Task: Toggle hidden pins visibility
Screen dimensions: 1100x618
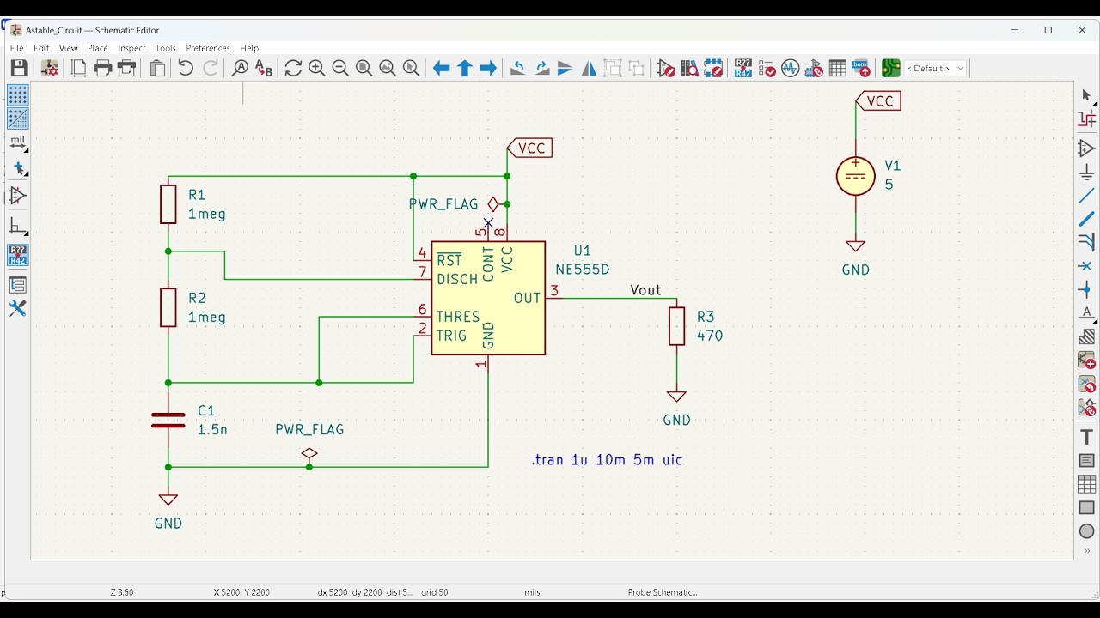Action: click(x=17, y=196)
